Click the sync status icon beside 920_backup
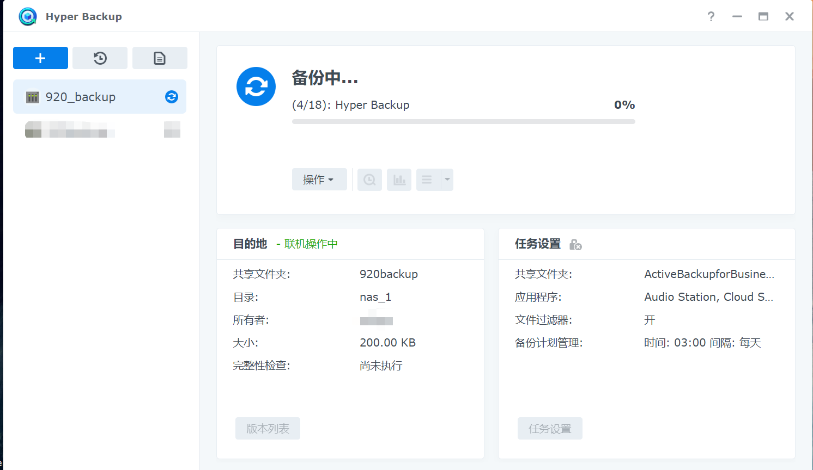Image resolution: width=813 pixels, height=470 pixels. coord(172,97)
